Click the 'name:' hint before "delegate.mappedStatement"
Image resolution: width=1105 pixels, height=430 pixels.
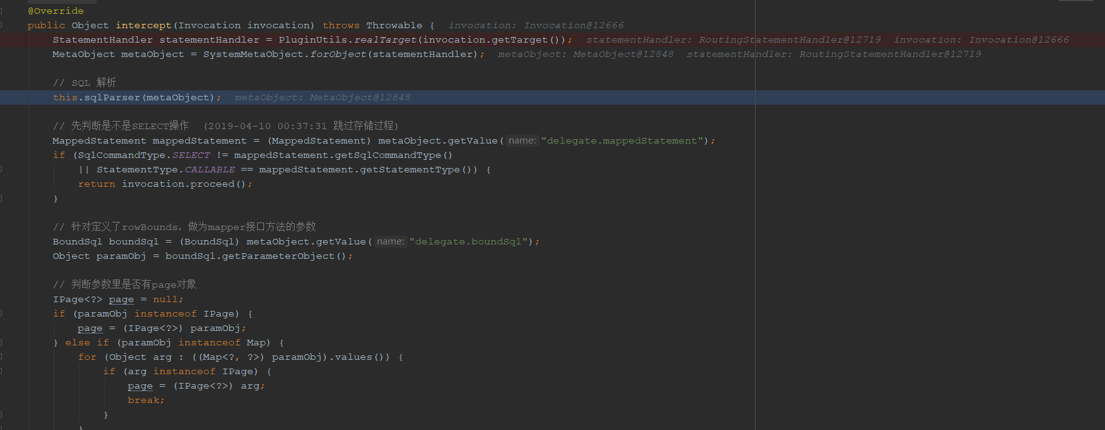pos(522,141)
